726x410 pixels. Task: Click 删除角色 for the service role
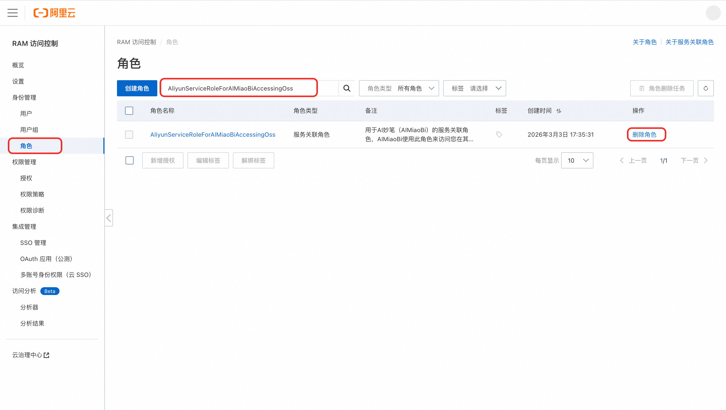644,134
